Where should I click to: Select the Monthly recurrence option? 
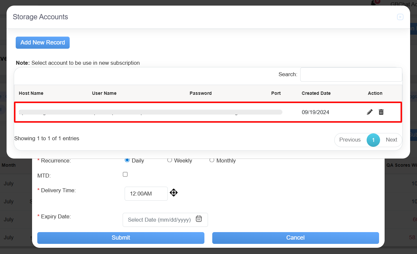[212, 160]
